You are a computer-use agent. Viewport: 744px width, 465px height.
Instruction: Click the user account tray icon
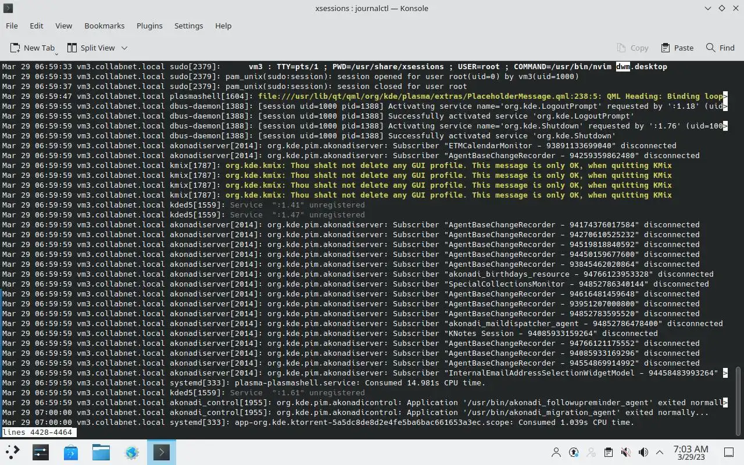[x=556, y=452]
